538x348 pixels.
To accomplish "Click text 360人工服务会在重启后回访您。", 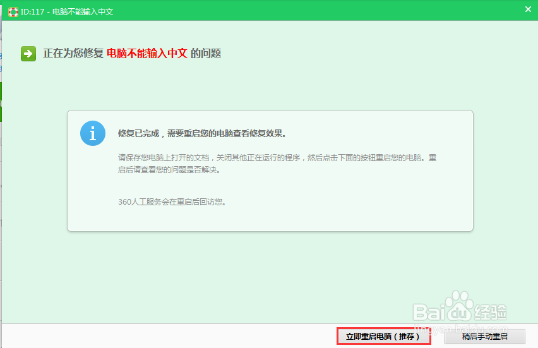I will [172, 202].
